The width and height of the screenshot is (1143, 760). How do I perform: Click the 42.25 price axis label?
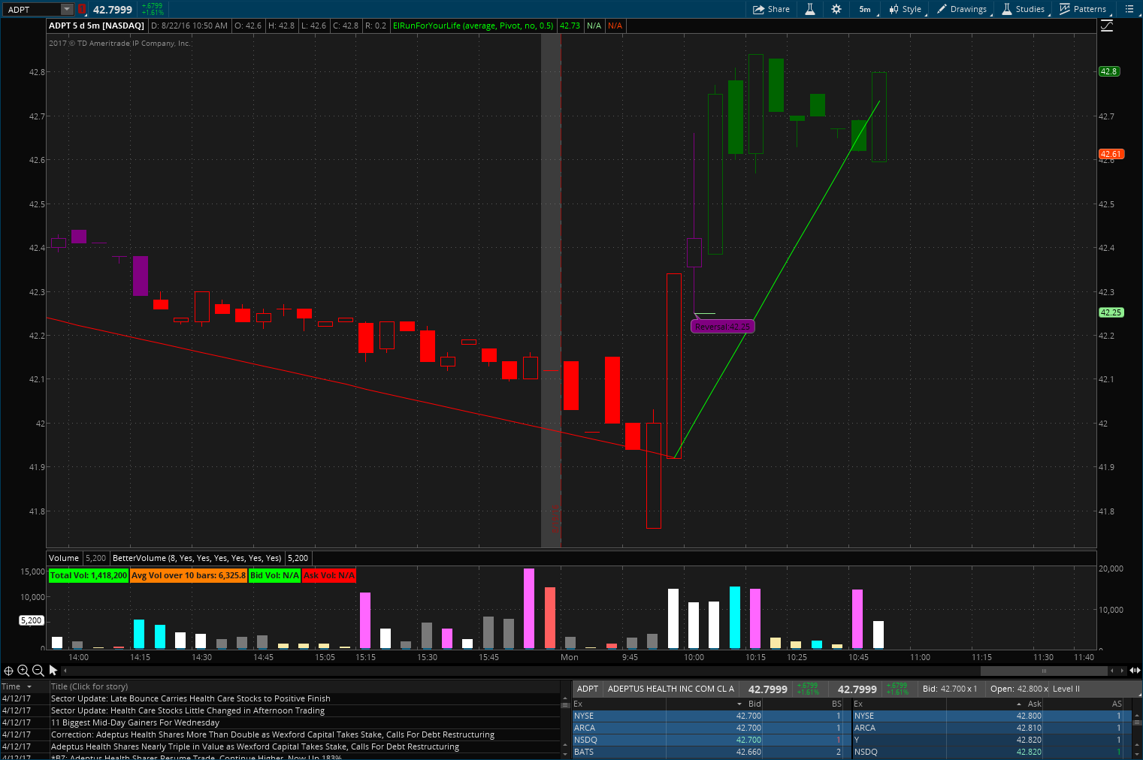(1111, 312)
